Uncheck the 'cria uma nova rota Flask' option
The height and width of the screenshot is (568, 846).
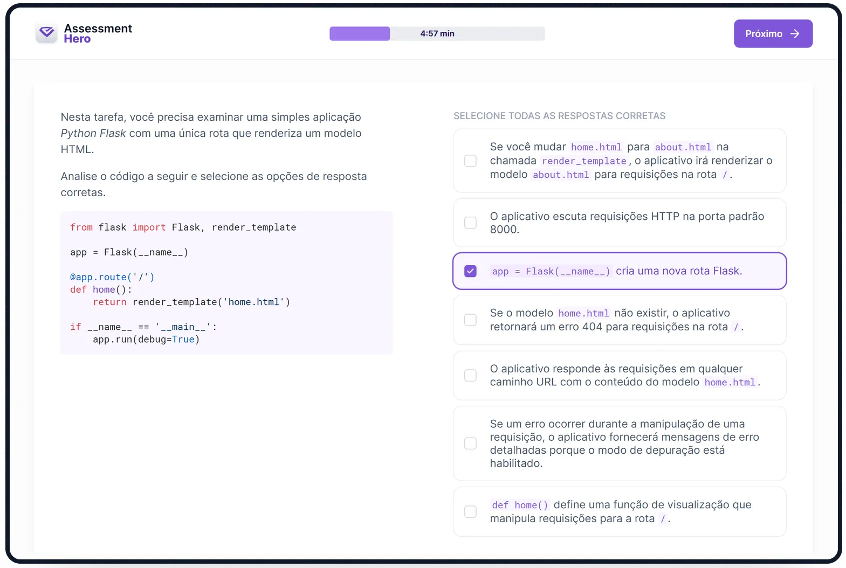470,271
